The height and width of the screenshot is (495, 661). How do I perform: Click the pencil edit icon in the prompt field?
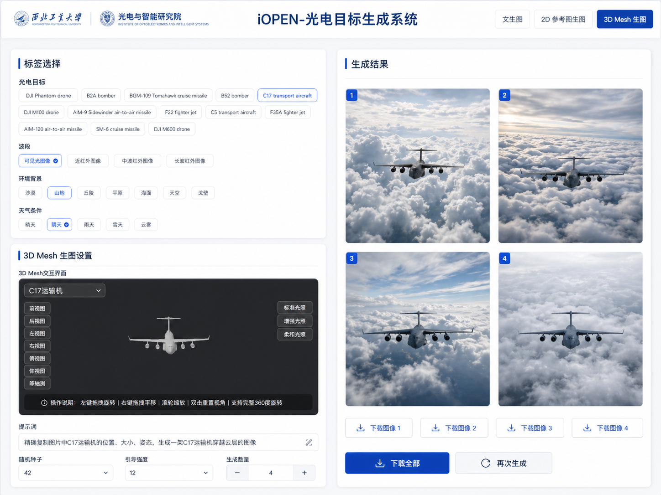309,442
